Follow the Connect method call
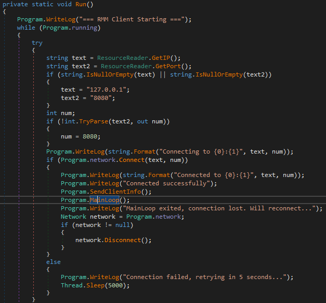326x303 pixels. click(x=134, y=160)
